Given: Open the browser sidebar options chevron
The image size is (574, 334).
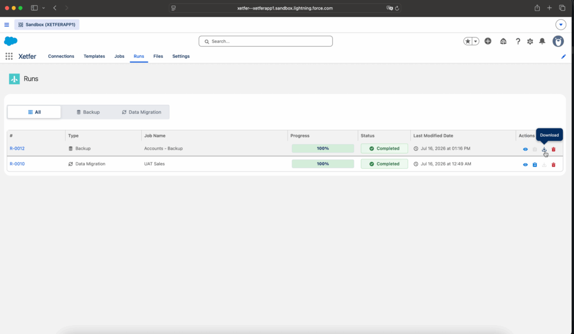Looking at the screenshot, I should (x=44, y=8).
